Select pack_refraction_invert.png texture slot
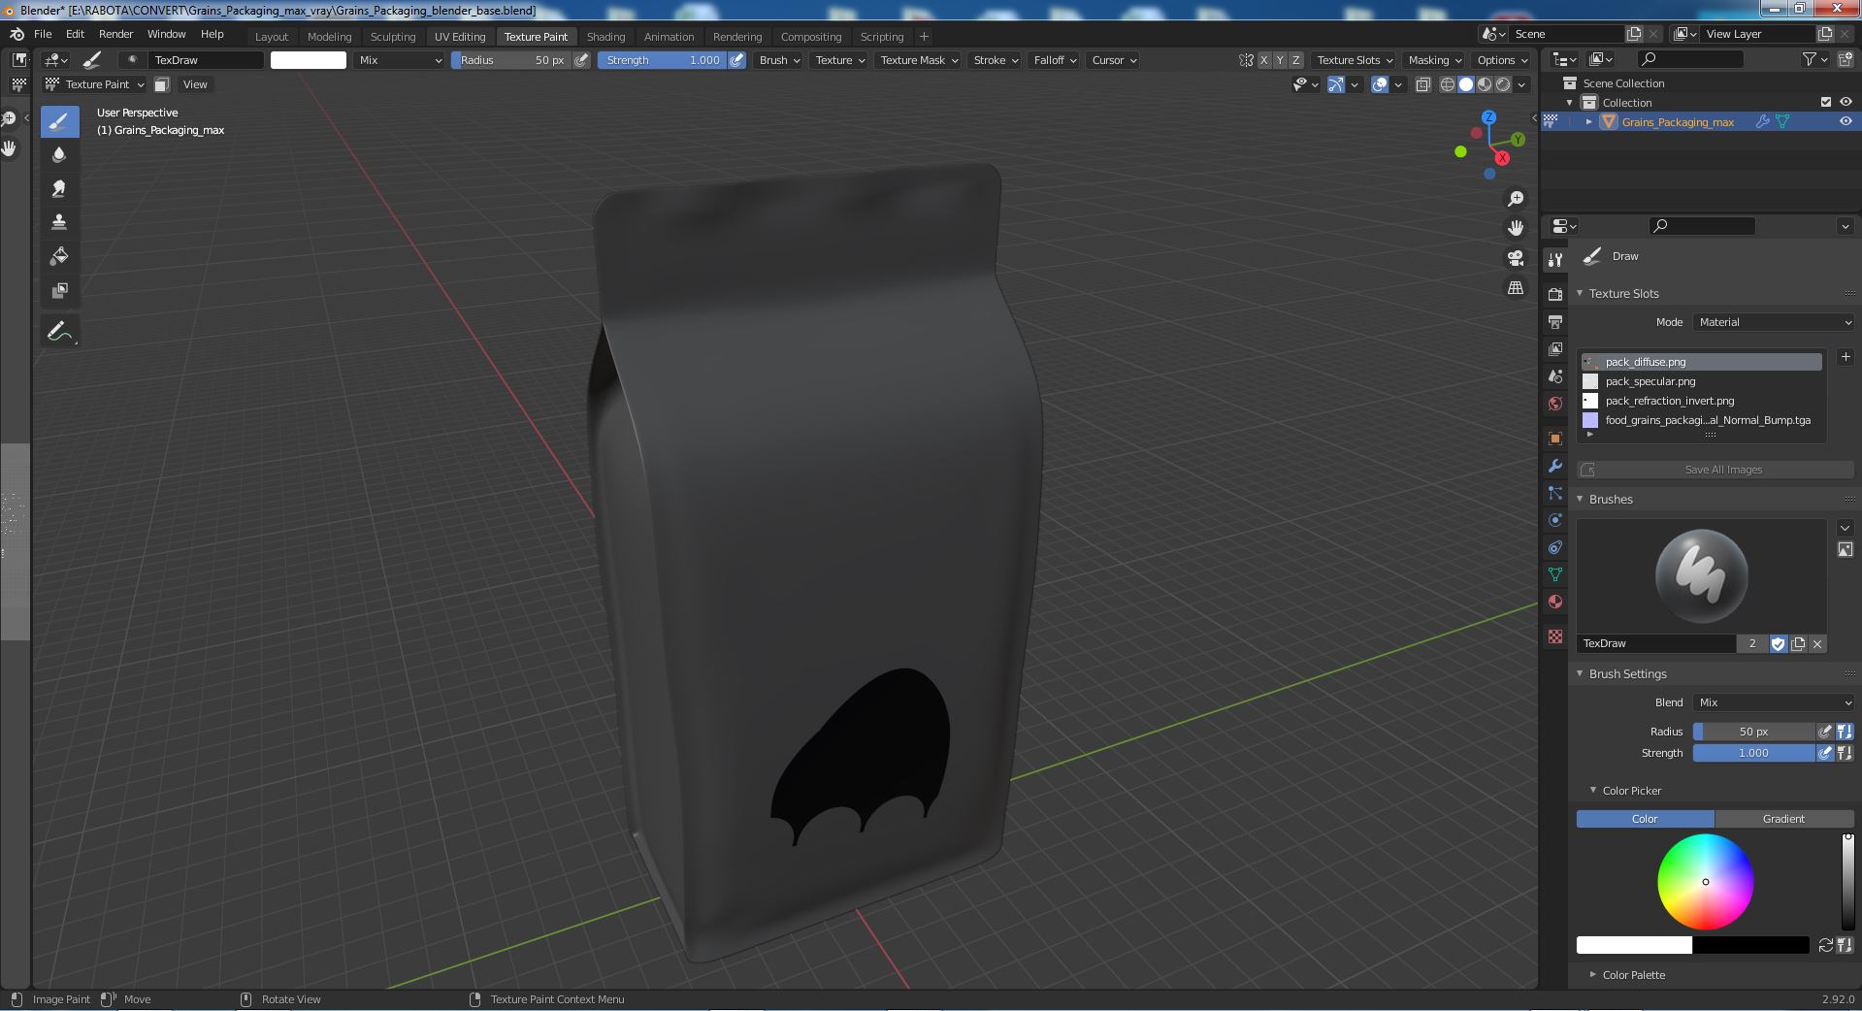1862x1011 pixels. coord(1701,401)
